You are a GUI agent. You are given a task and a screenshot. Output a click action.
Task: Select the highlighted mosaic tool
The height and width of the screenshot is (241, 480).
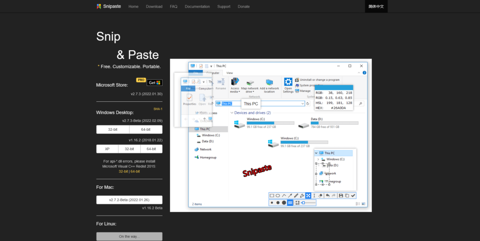pyautogui.click(x=308, y=196)
